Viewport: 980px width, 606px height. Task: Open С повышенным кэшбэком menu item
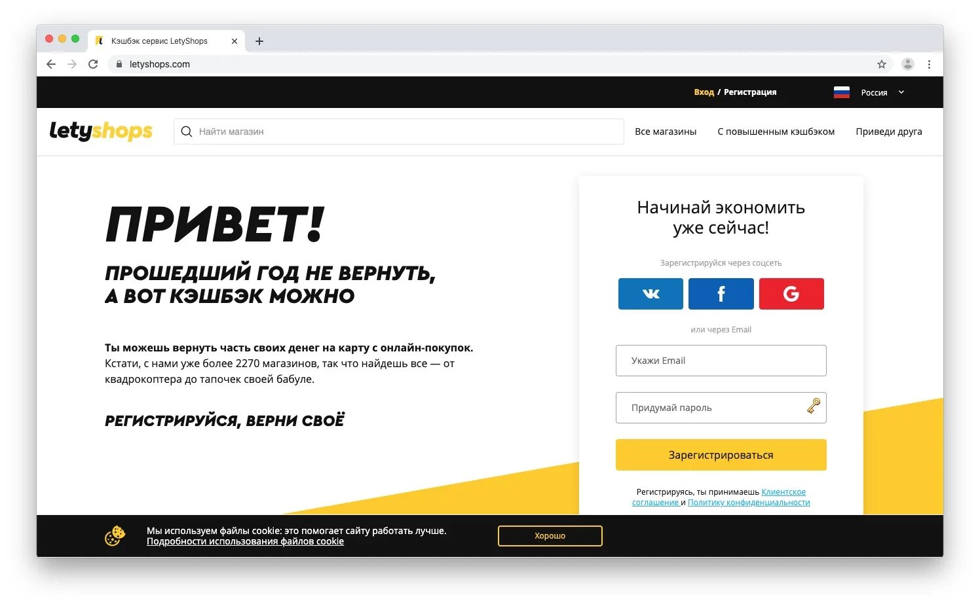click(x=776, y=132)
